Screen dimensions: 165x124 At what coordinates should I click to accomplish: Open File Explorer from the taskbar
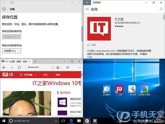pos(79,121)
